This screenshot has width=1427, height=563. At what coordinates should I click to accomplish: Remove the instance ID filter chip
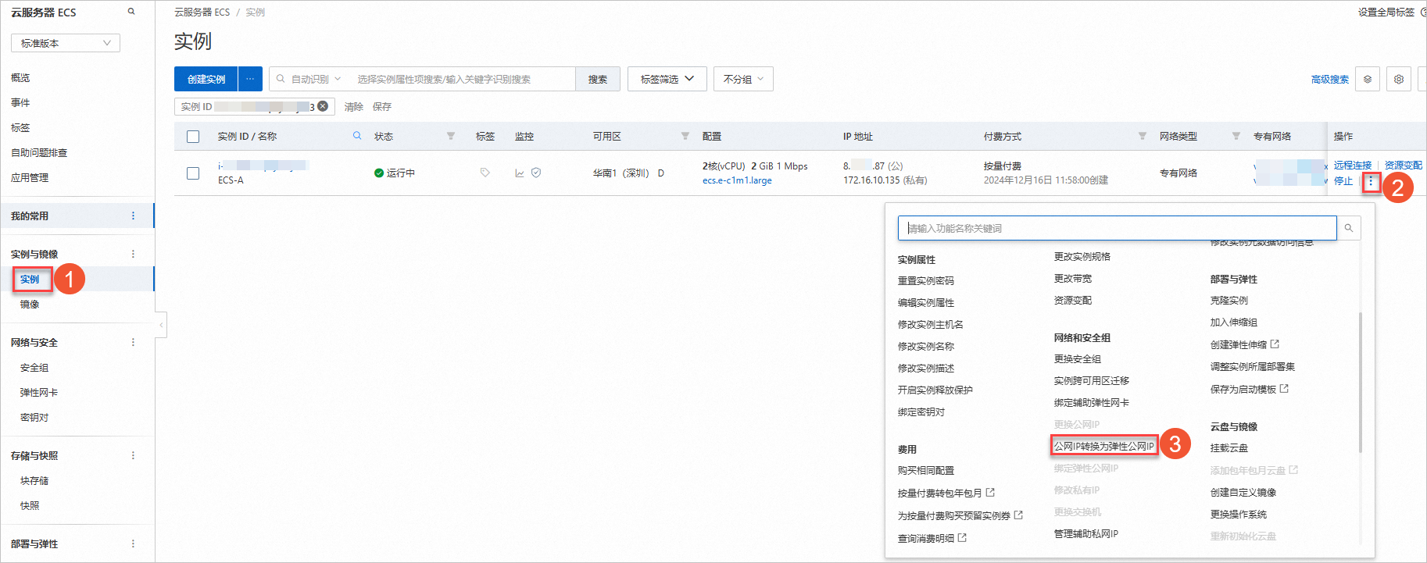click(x=323, y=106)
